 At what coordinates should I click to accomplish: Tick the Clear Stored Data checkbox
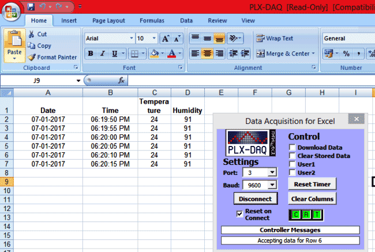[x=292, y=156]
